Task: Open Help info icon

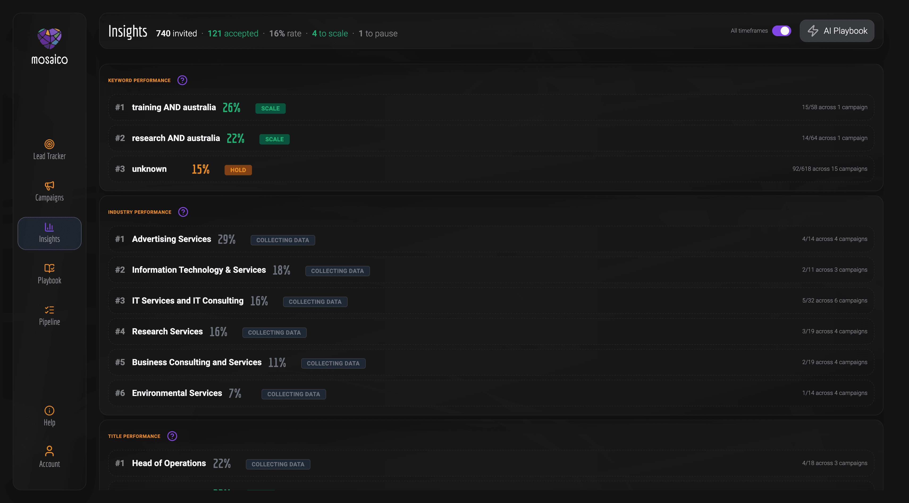Action: [x=49, y=410]
